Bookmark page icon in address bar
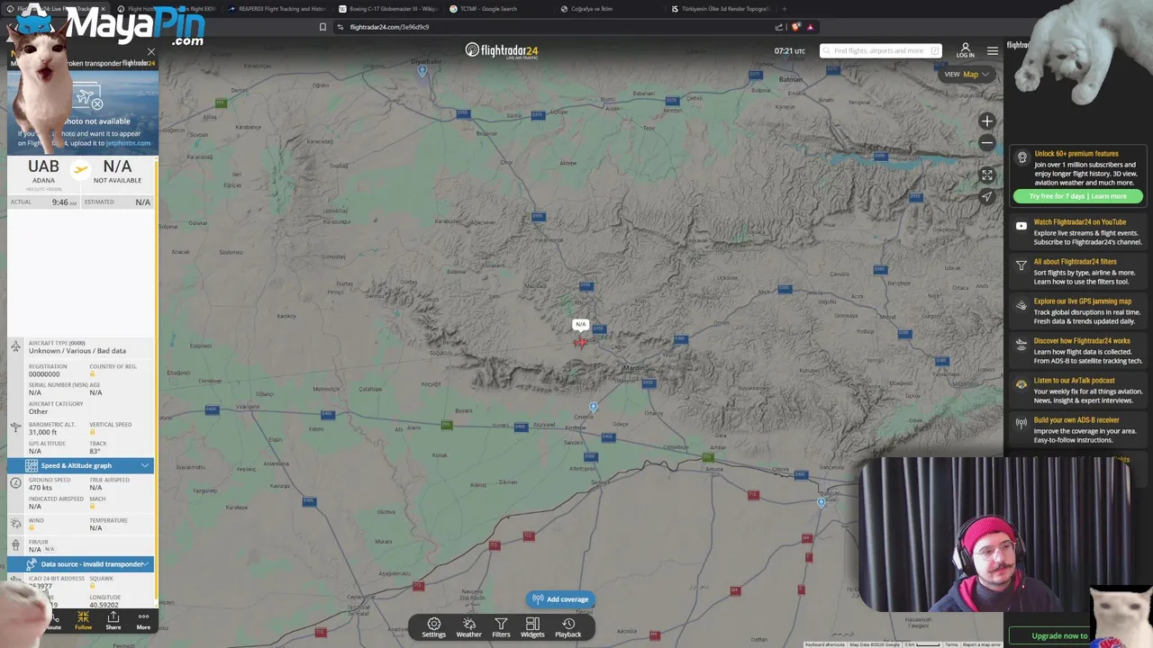The width and height of the screenshot is (1153, 648). coord(322,27)
